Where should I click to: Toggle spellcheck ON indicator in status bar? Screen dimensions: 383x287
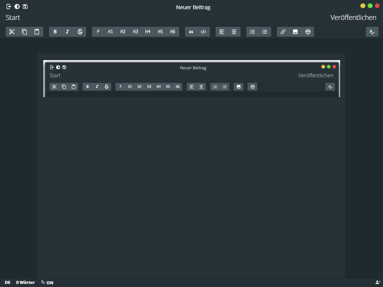(47, 282)
